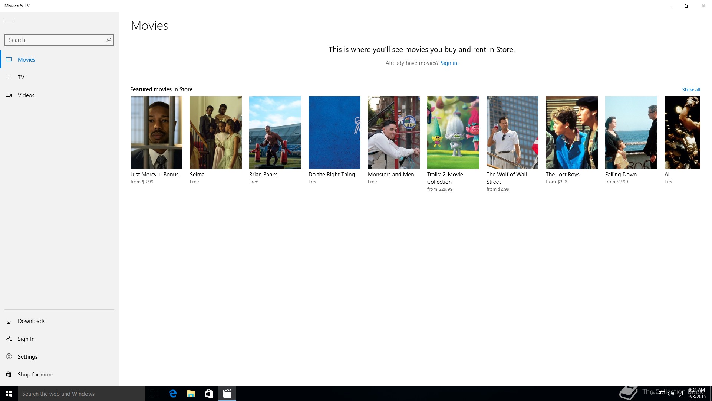Click the 'Just Mercy + Bonus' title text
712x401 pixels.
(154, 175)
